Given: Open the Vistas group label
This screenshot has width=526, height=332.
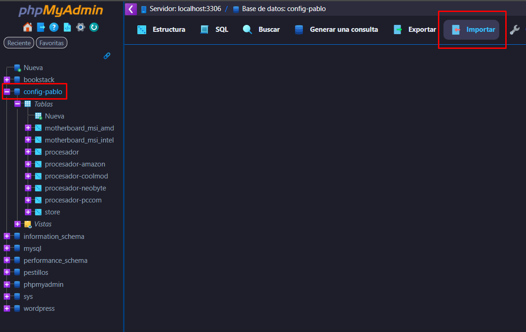Looking at the screenshot, I should pyautogui.click(x=43, y=224).
